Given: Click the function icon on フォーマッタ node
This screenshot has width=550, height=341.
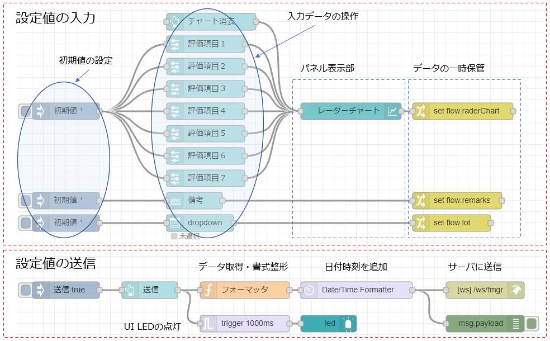Looking at the screenshot, I should (x=208, y=290).
